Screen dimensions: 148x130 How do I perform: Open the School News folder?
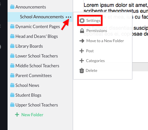point(25,85)
